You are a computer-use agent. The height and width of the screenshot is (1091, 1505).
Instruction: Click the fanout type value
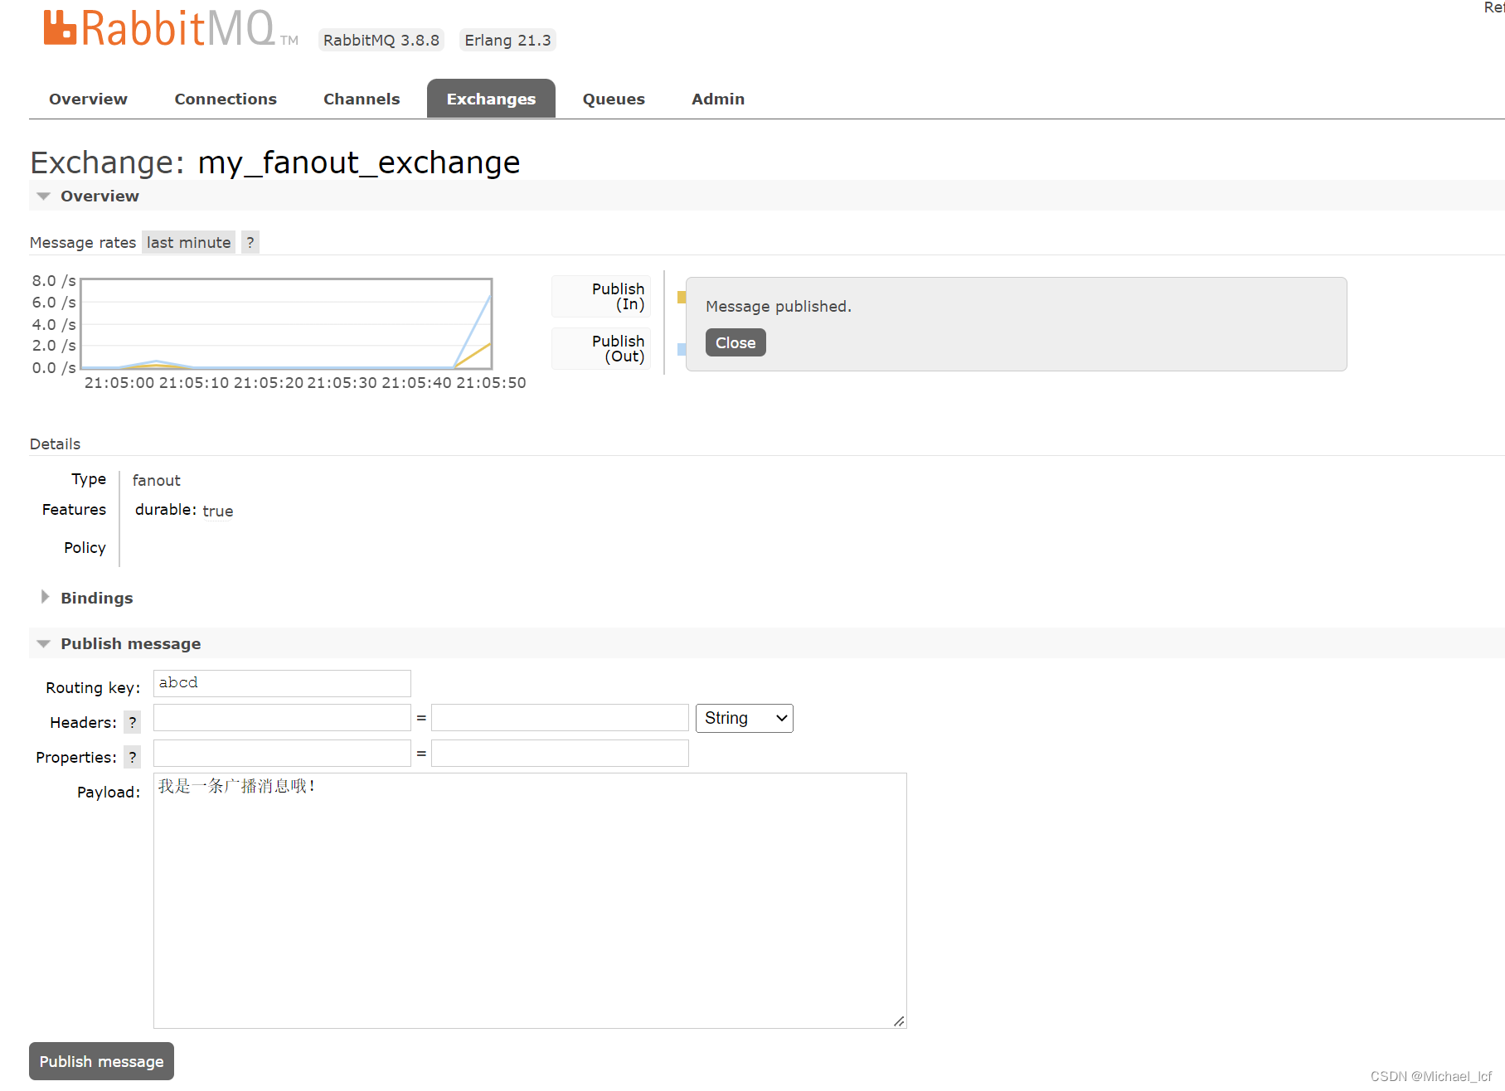click(x=156, y=480)
